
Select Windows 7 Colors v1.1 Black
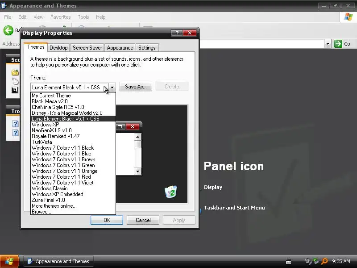73,148
